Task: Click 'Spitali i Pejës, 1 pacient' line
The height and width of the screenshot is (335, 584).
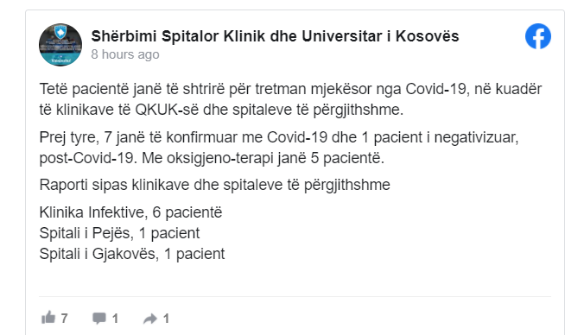Action: pyautogui.click(x=119, y=233)
